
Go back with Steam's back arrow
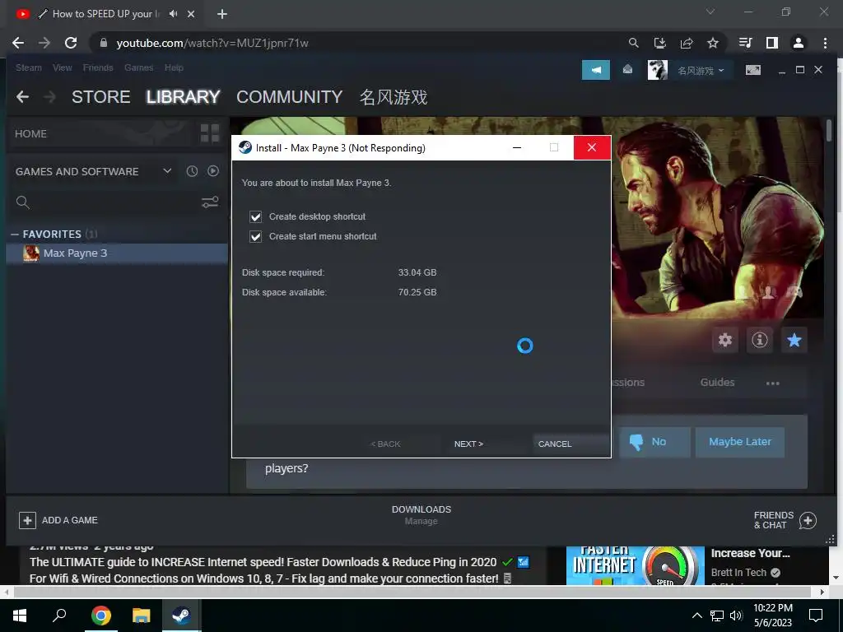tap(22, 97)
